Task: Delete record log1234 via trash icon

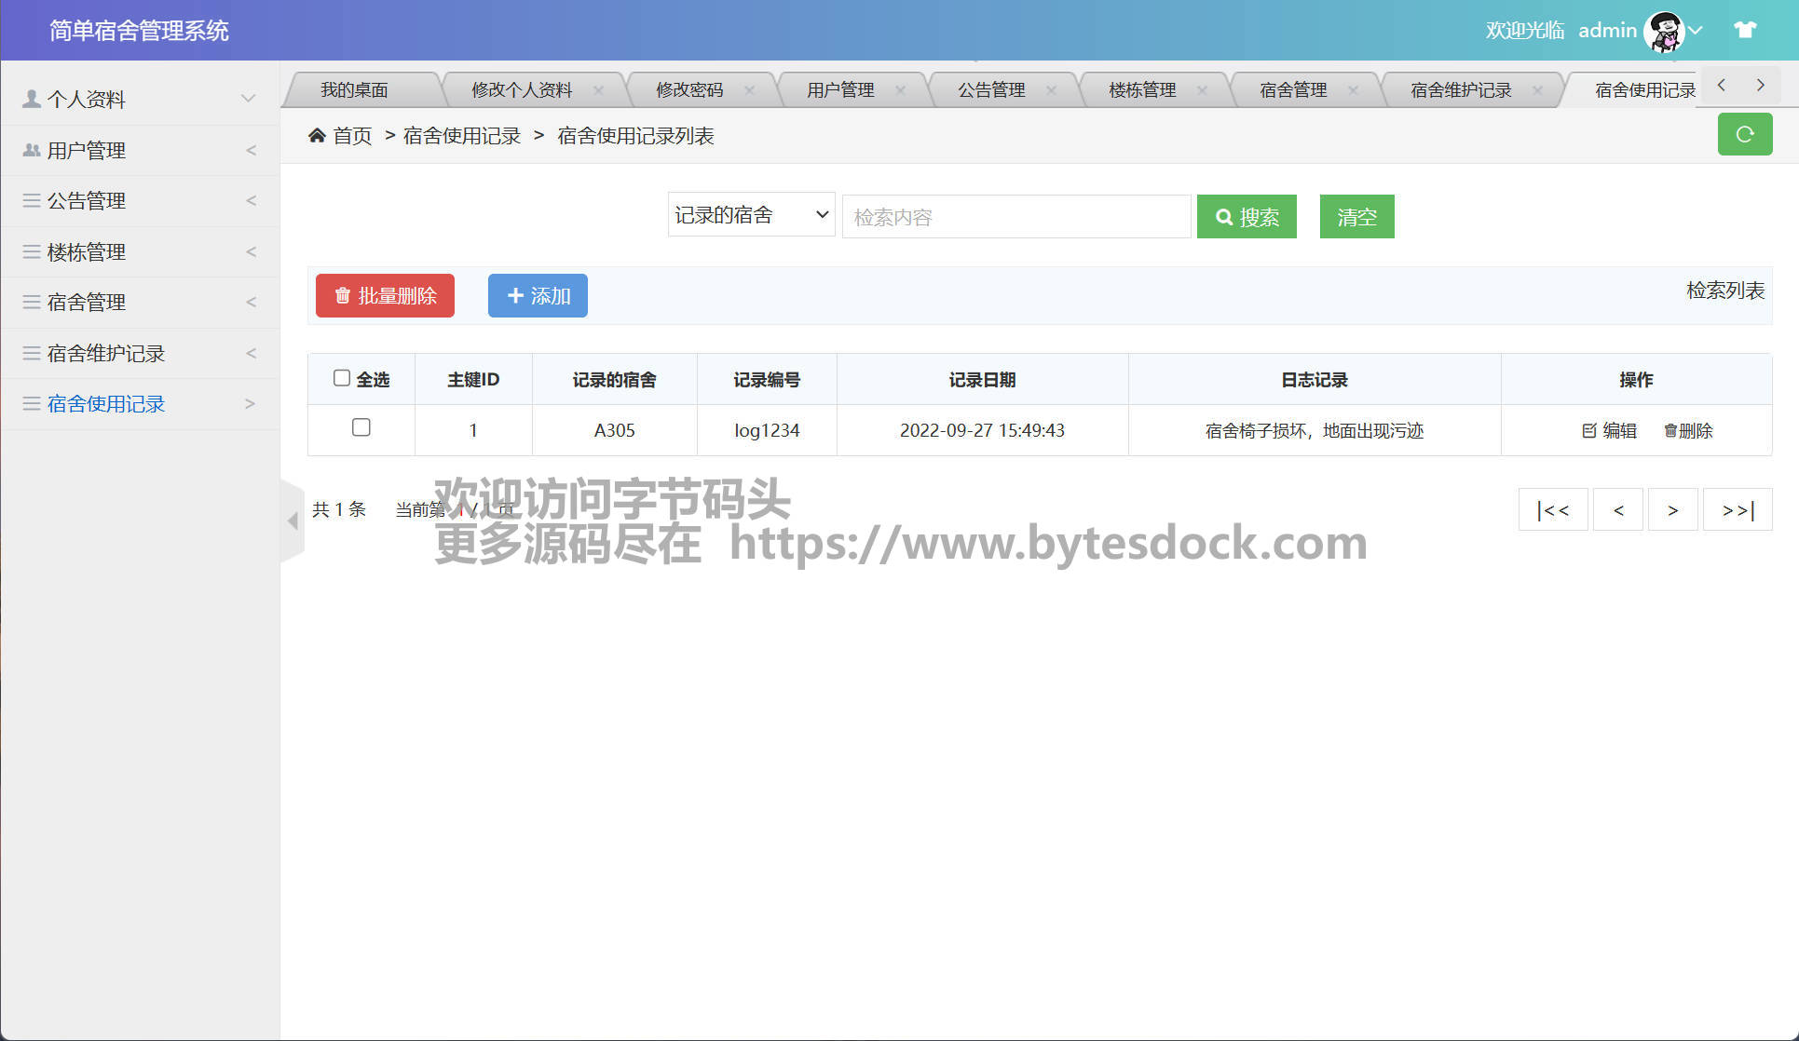Action: point(1670,430)
